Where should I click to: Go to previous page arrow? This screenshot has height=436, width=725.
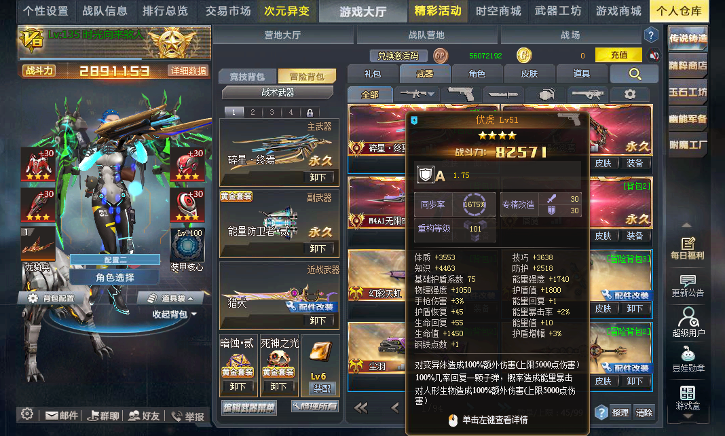[395, 407]
